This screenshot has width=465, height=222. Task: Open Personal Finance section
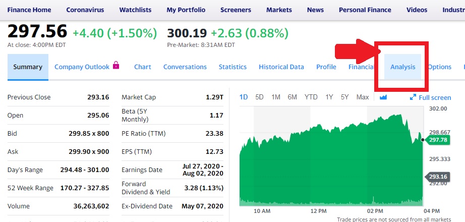tap(365, 10)
